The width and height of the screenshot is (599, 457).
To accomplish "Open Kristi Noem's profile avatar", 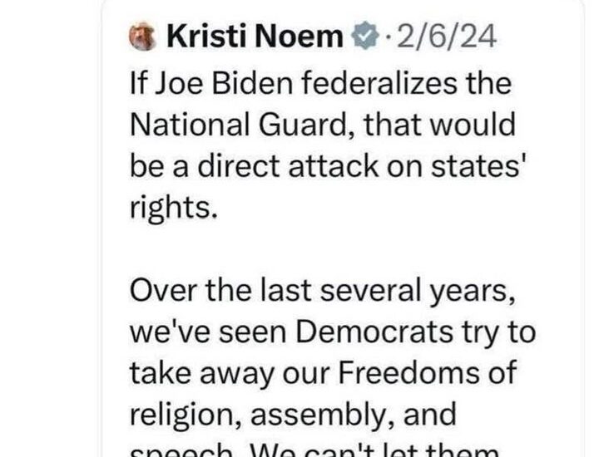I will [142, 37].
